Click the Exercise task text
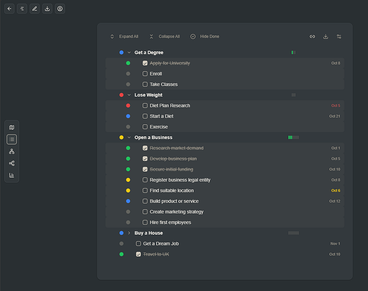Image resolution: width=368 pixels, height=291 pixels. (159, 127)
